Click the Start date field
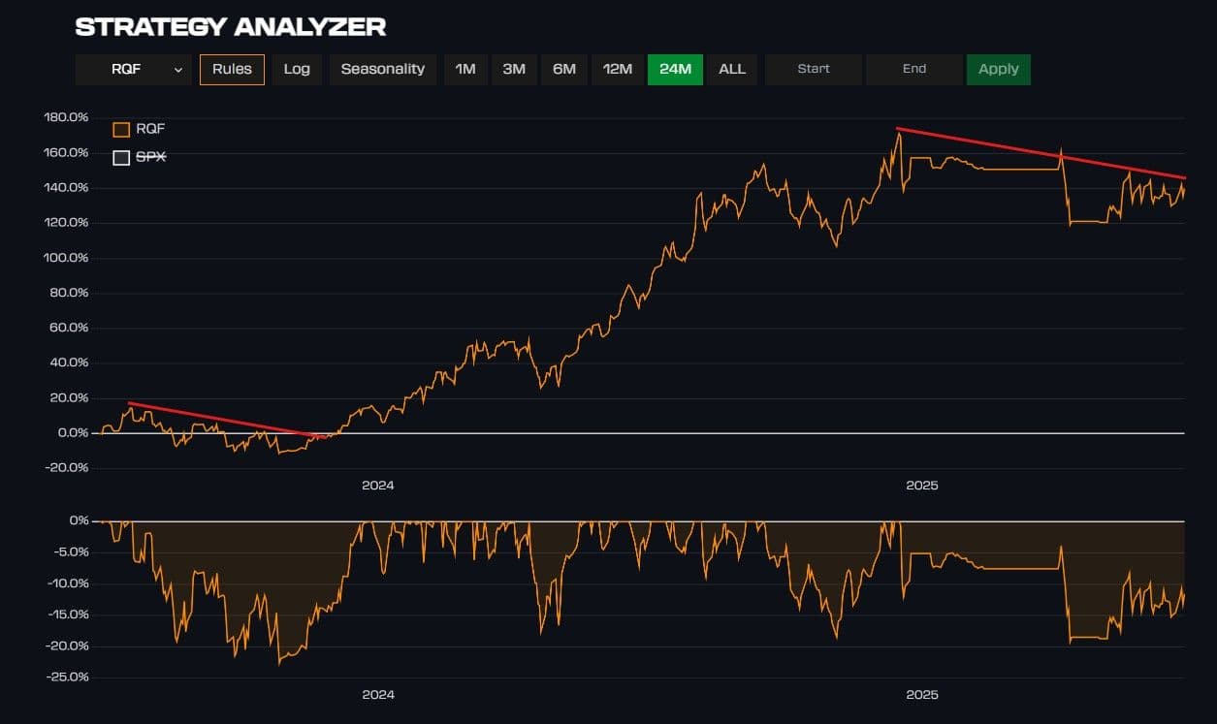The image size is (1217, 724). point(814,69)
